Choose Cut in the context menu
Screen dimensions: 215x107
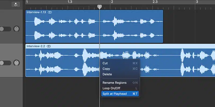click(x=120, y=63)
